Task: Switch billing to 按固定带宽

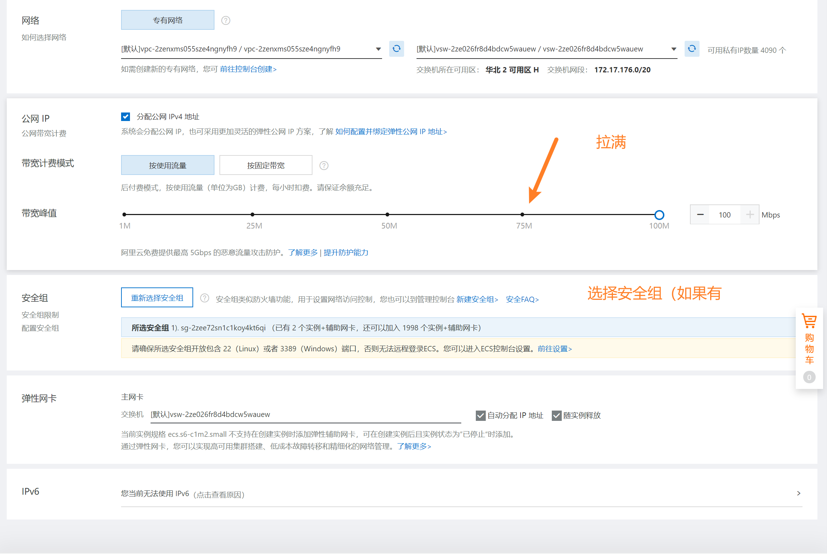Action: point(266,165)
